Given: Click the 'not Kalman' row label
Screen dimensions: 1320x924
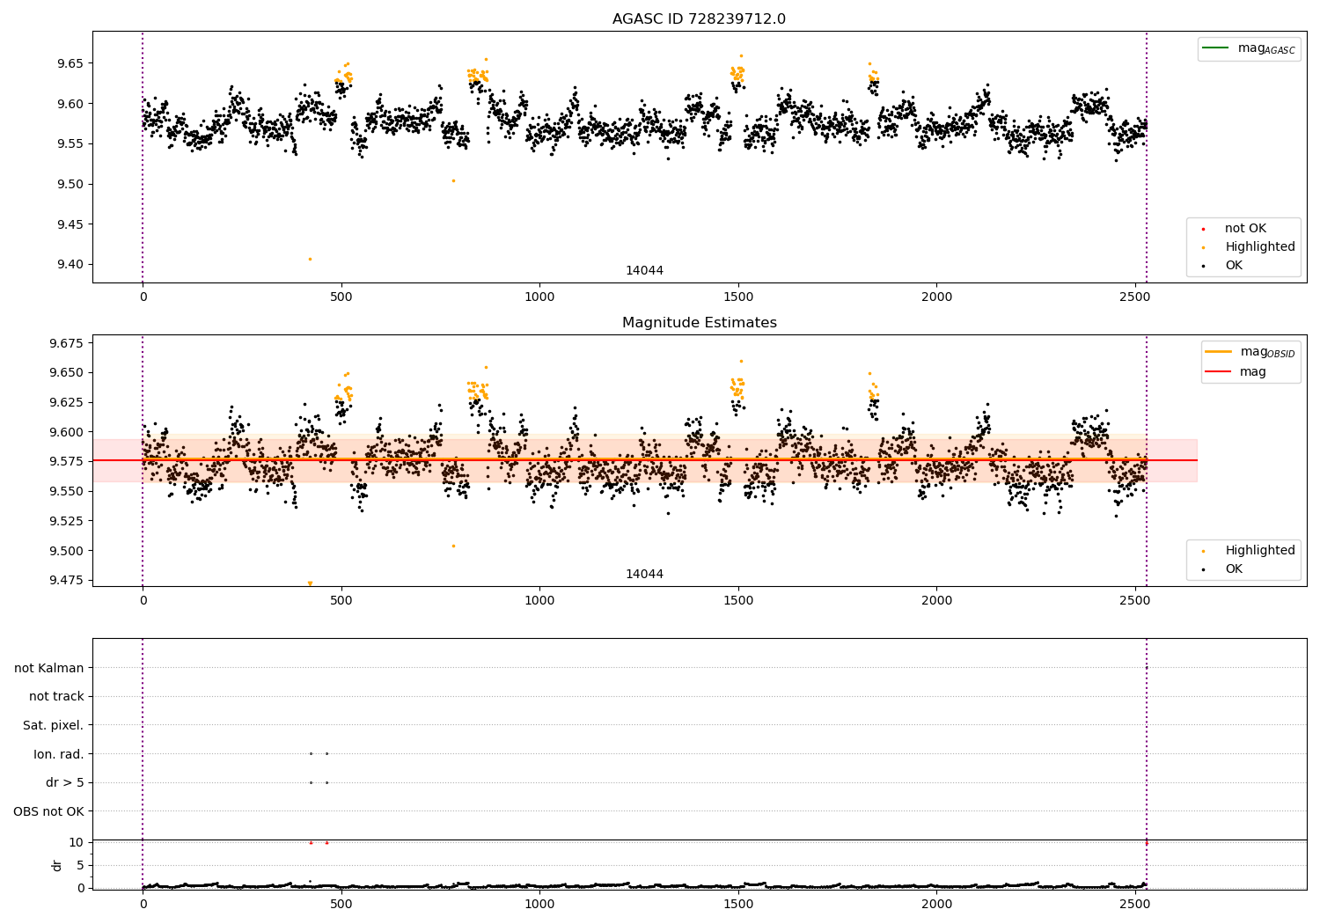Looking at the screenshot, I should coord(49,668).
